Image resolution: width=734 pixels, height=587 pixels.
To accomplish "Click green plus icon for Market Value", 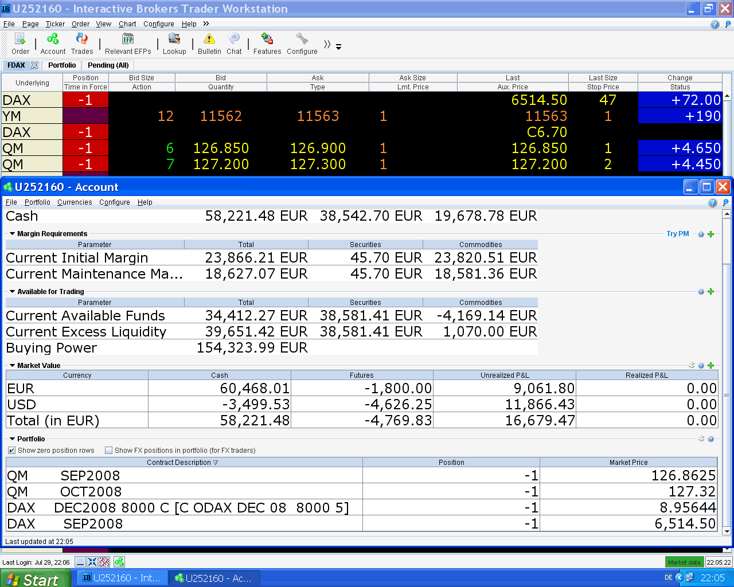I will coord(711,366).
